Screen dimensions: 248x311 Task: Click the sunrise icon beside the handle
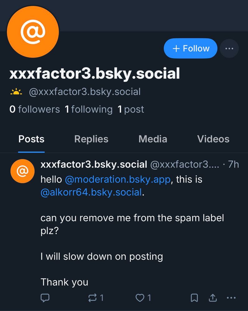point(16,92)
